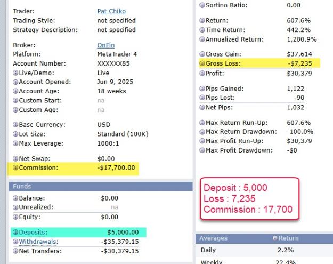Image resolution: width=333 pixels, height=264 pixels.
Task: Click info icon beside Custom Age
Action: [15, 110]
